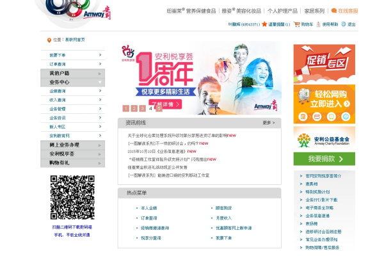Open 使用帮助 help icon
Image resolution: width=384 pixels, height=256 pixels.
319,24
